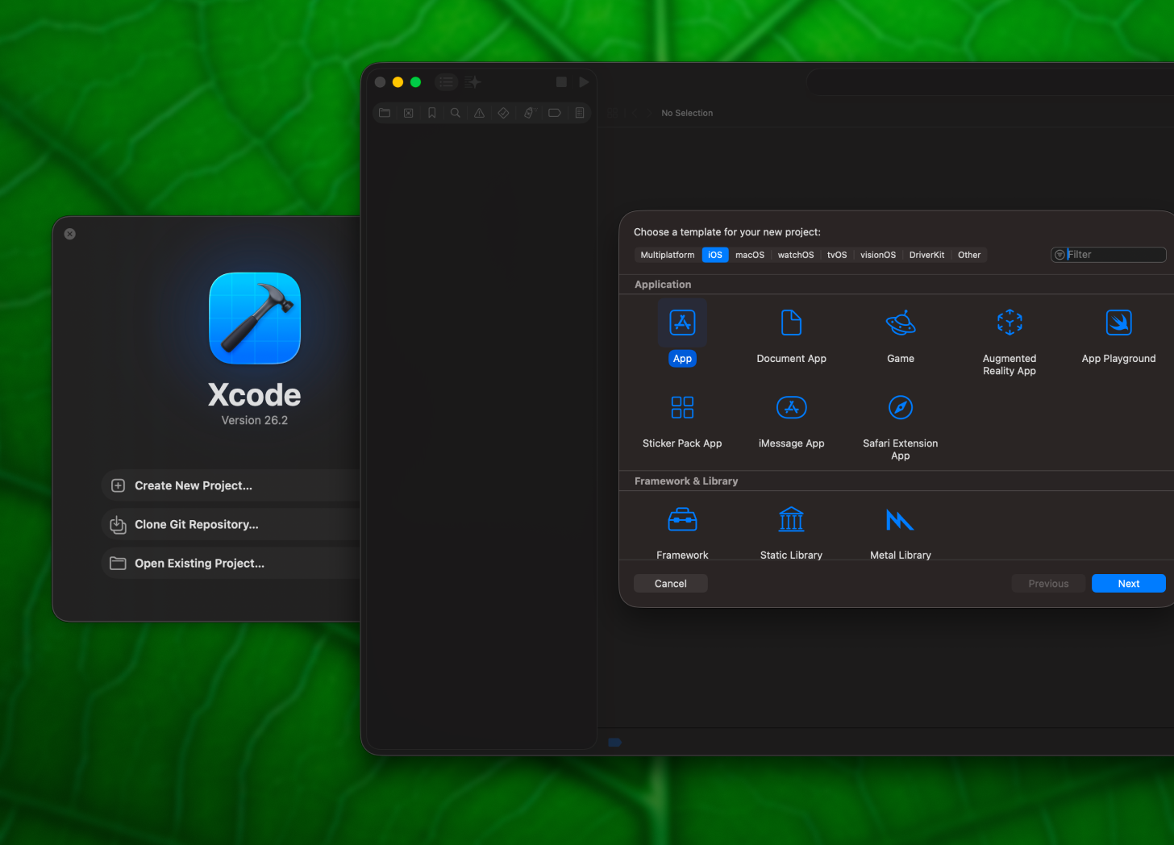Image resolution: width=1174 pixels, height=845 pixels.
Task: Open the coding assistant sparkle icon
Action: (473, 82)
